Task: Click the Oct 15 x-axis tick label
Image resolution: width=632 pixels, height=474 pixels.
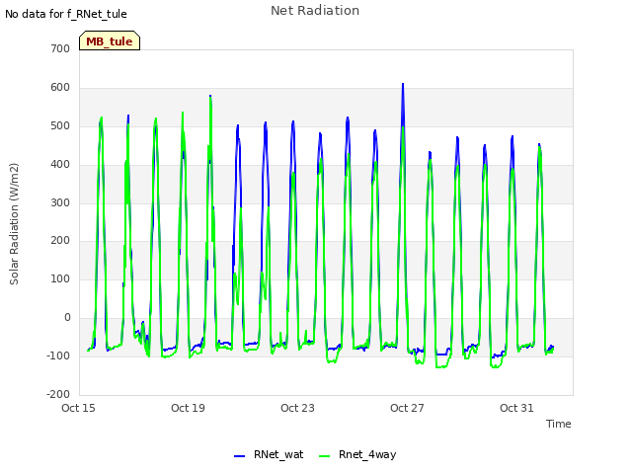Action: (x=78, y=408)
